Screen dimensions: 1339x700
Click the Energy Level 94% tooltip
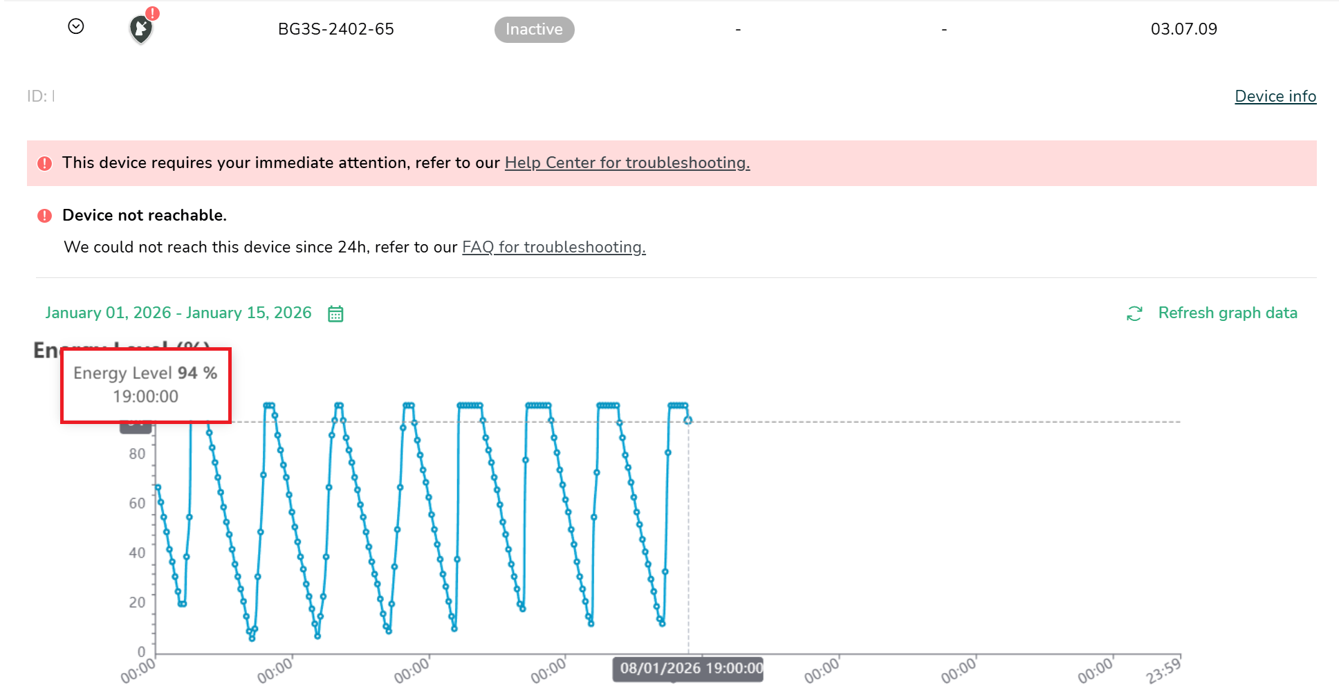coord(146,385)
